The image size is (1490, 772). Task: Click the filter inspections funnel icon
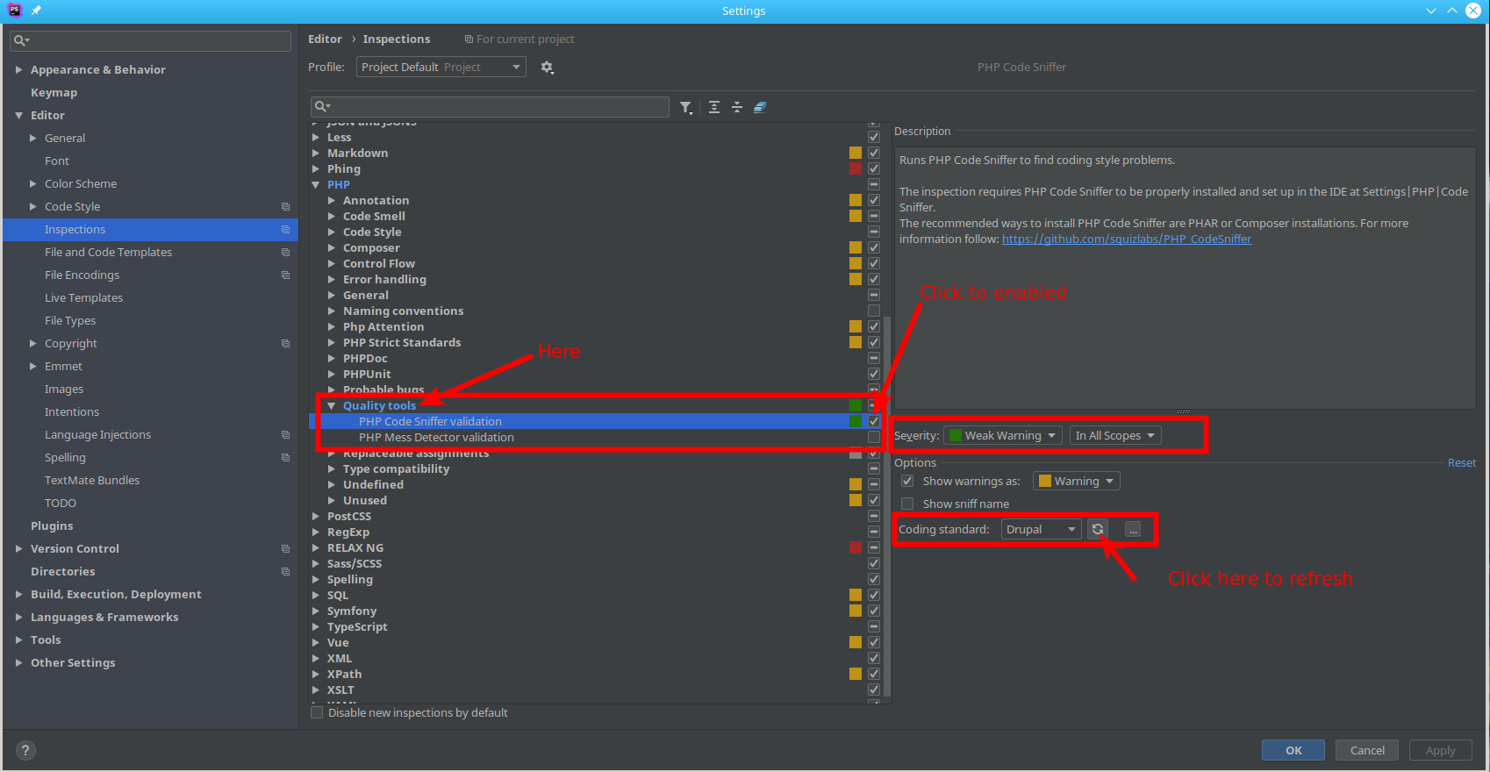[x=685, y=107]
